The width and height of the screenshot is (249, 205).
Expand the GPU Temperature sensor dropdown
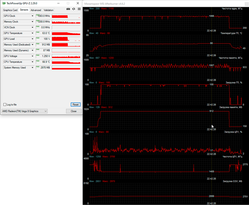click(x=33, y=33)
